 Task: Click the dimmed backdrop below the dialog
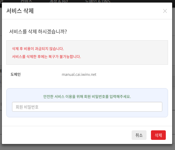87,147
